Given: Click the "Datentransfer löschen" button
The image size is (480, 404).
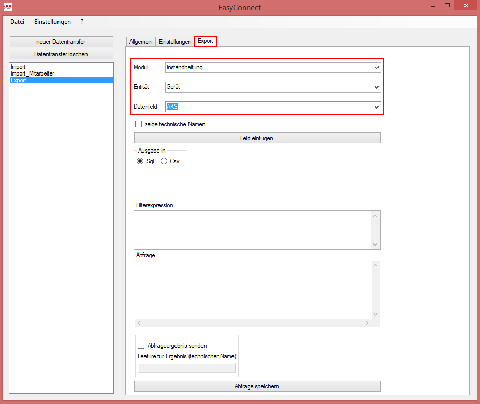Looking at the screenshot, I should [x=61, y=54].
